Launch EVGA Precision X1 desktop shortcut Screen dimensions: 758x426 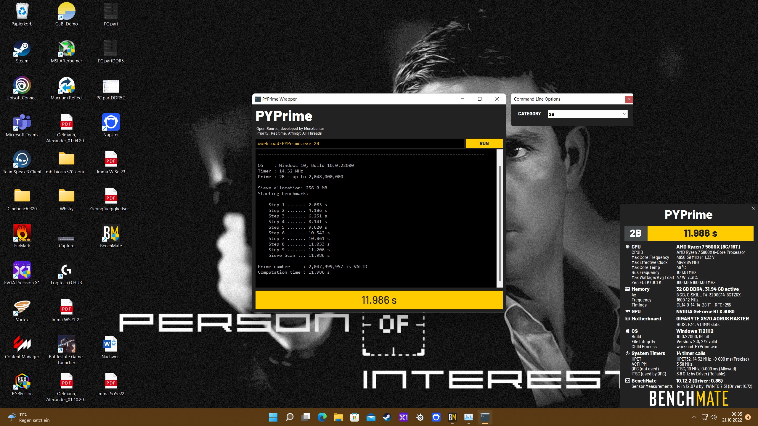click(x=22, y=273)
